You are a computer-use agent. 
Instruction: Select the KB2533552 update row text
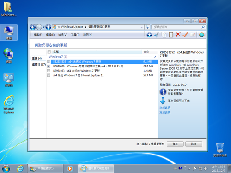(77, 62)
